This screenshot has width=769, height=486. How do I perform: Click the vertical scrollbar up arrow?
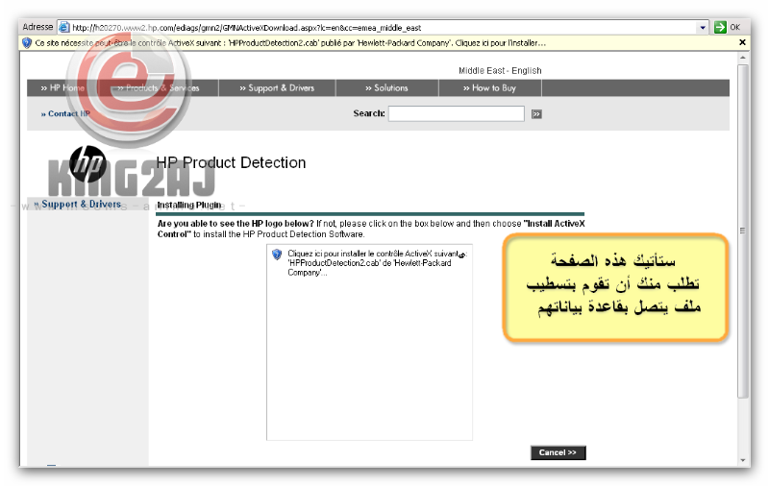click(742, 59)
